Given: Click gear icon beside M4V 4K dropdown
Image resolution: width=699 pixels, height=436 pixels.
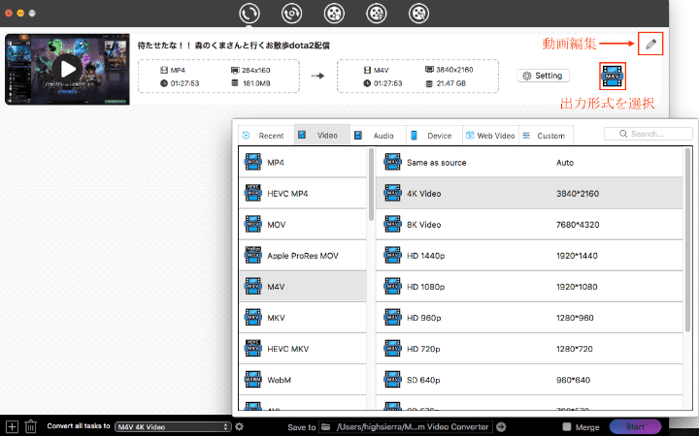Looking at the screenshot, I should [240, 426].
